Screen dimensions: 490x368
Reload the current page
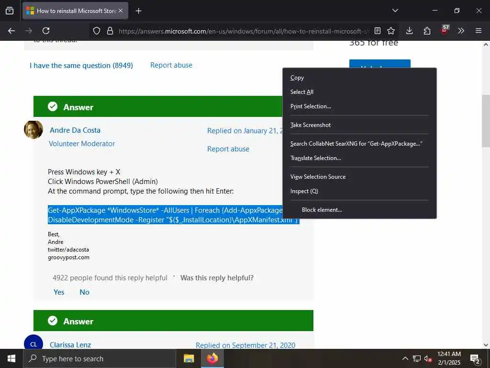(46, 31)
